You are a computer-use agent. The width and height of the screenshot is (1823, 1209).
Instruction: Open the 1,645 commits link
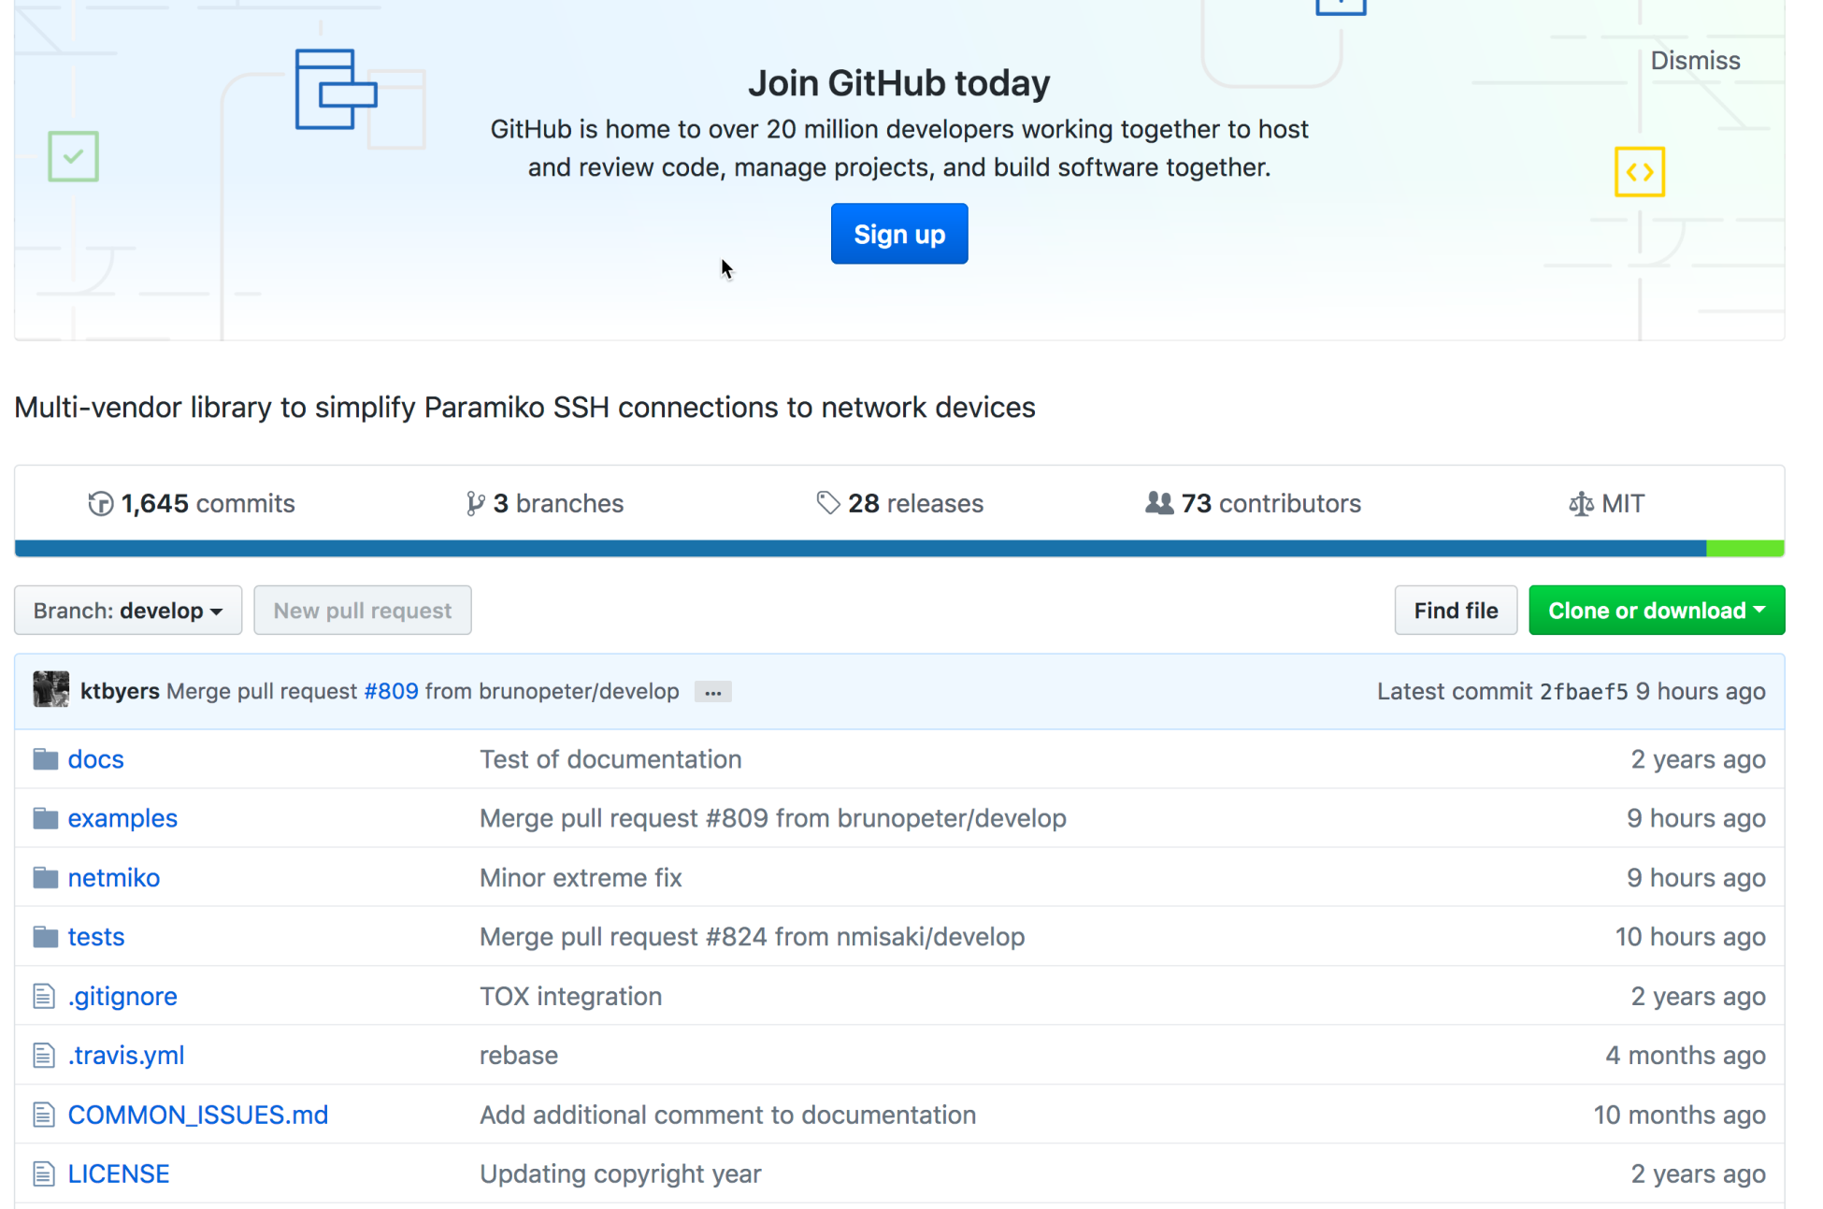[x=192, y=504]
